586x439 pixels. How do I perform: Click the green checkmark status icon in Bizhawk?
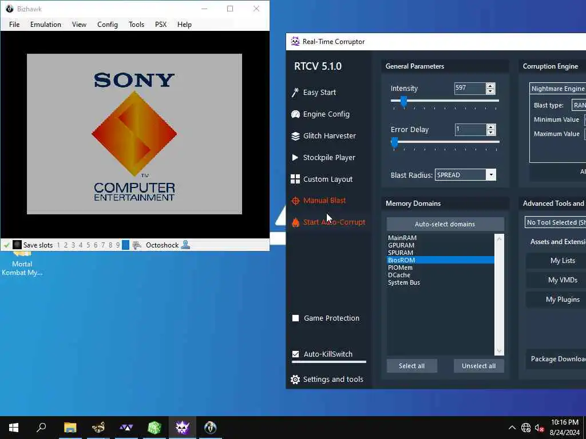tap(6, 245)
